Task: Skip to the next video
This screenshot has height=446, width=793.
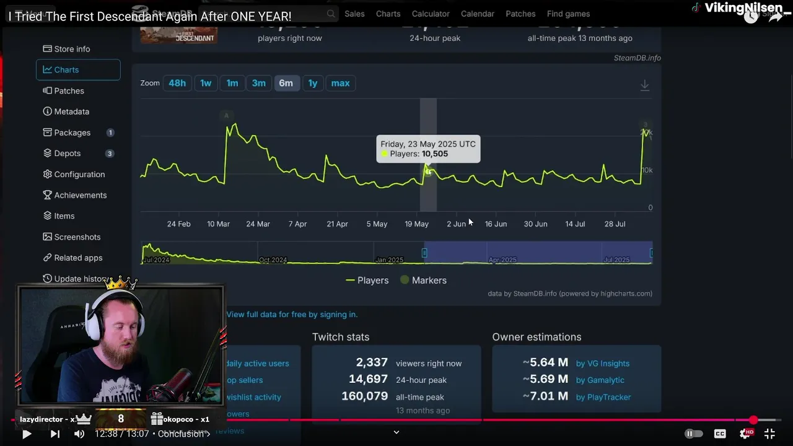Action: coord(55,434)
